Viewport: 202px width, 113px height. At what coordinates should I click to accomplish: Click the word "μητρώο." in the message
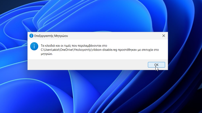click(x=47, y=54)
